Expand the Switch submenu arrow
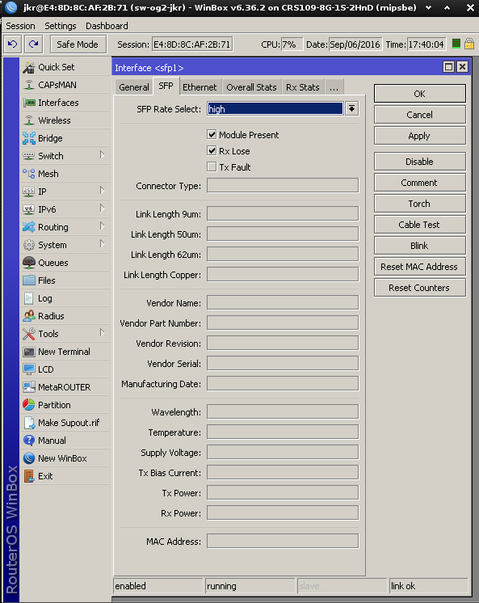This screenshot has height=603, width=479. point(103,155)
